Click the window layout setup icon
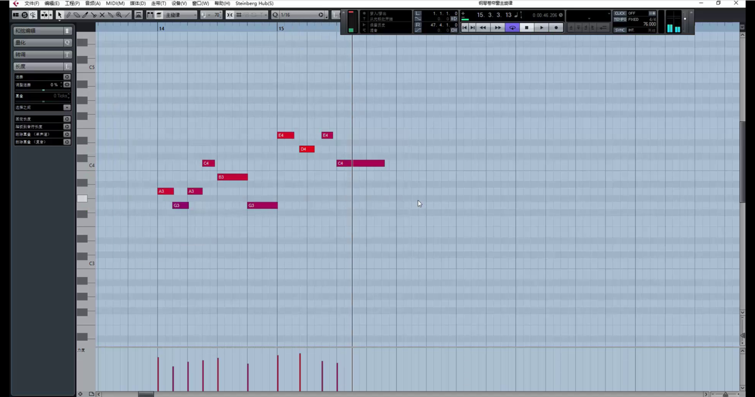Viewport: 755px width, 397px height. pos(16,15)
